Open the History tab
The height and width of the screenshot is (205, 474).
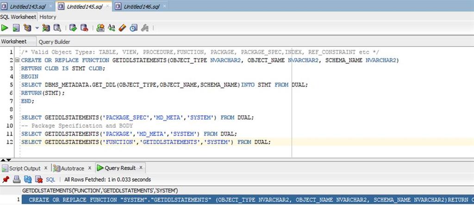[48, 17]
